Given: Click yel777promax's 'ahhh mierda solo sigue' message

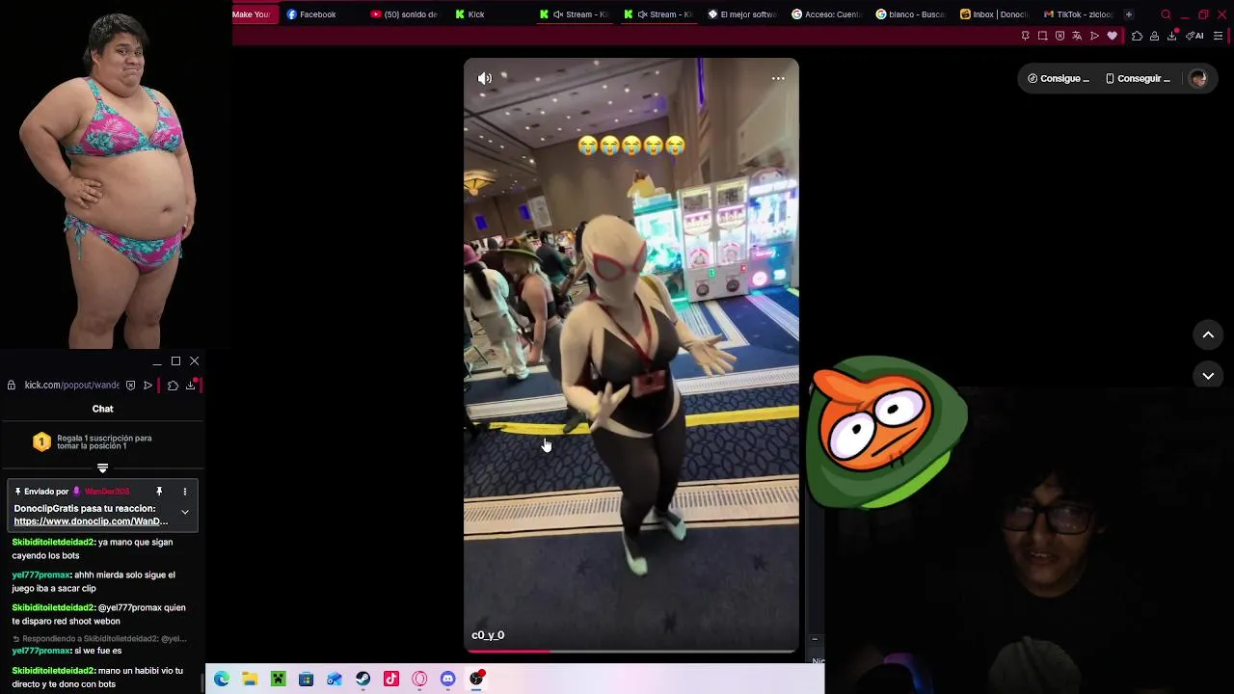Looking at the screenshot, I should [x=101, y=581].
